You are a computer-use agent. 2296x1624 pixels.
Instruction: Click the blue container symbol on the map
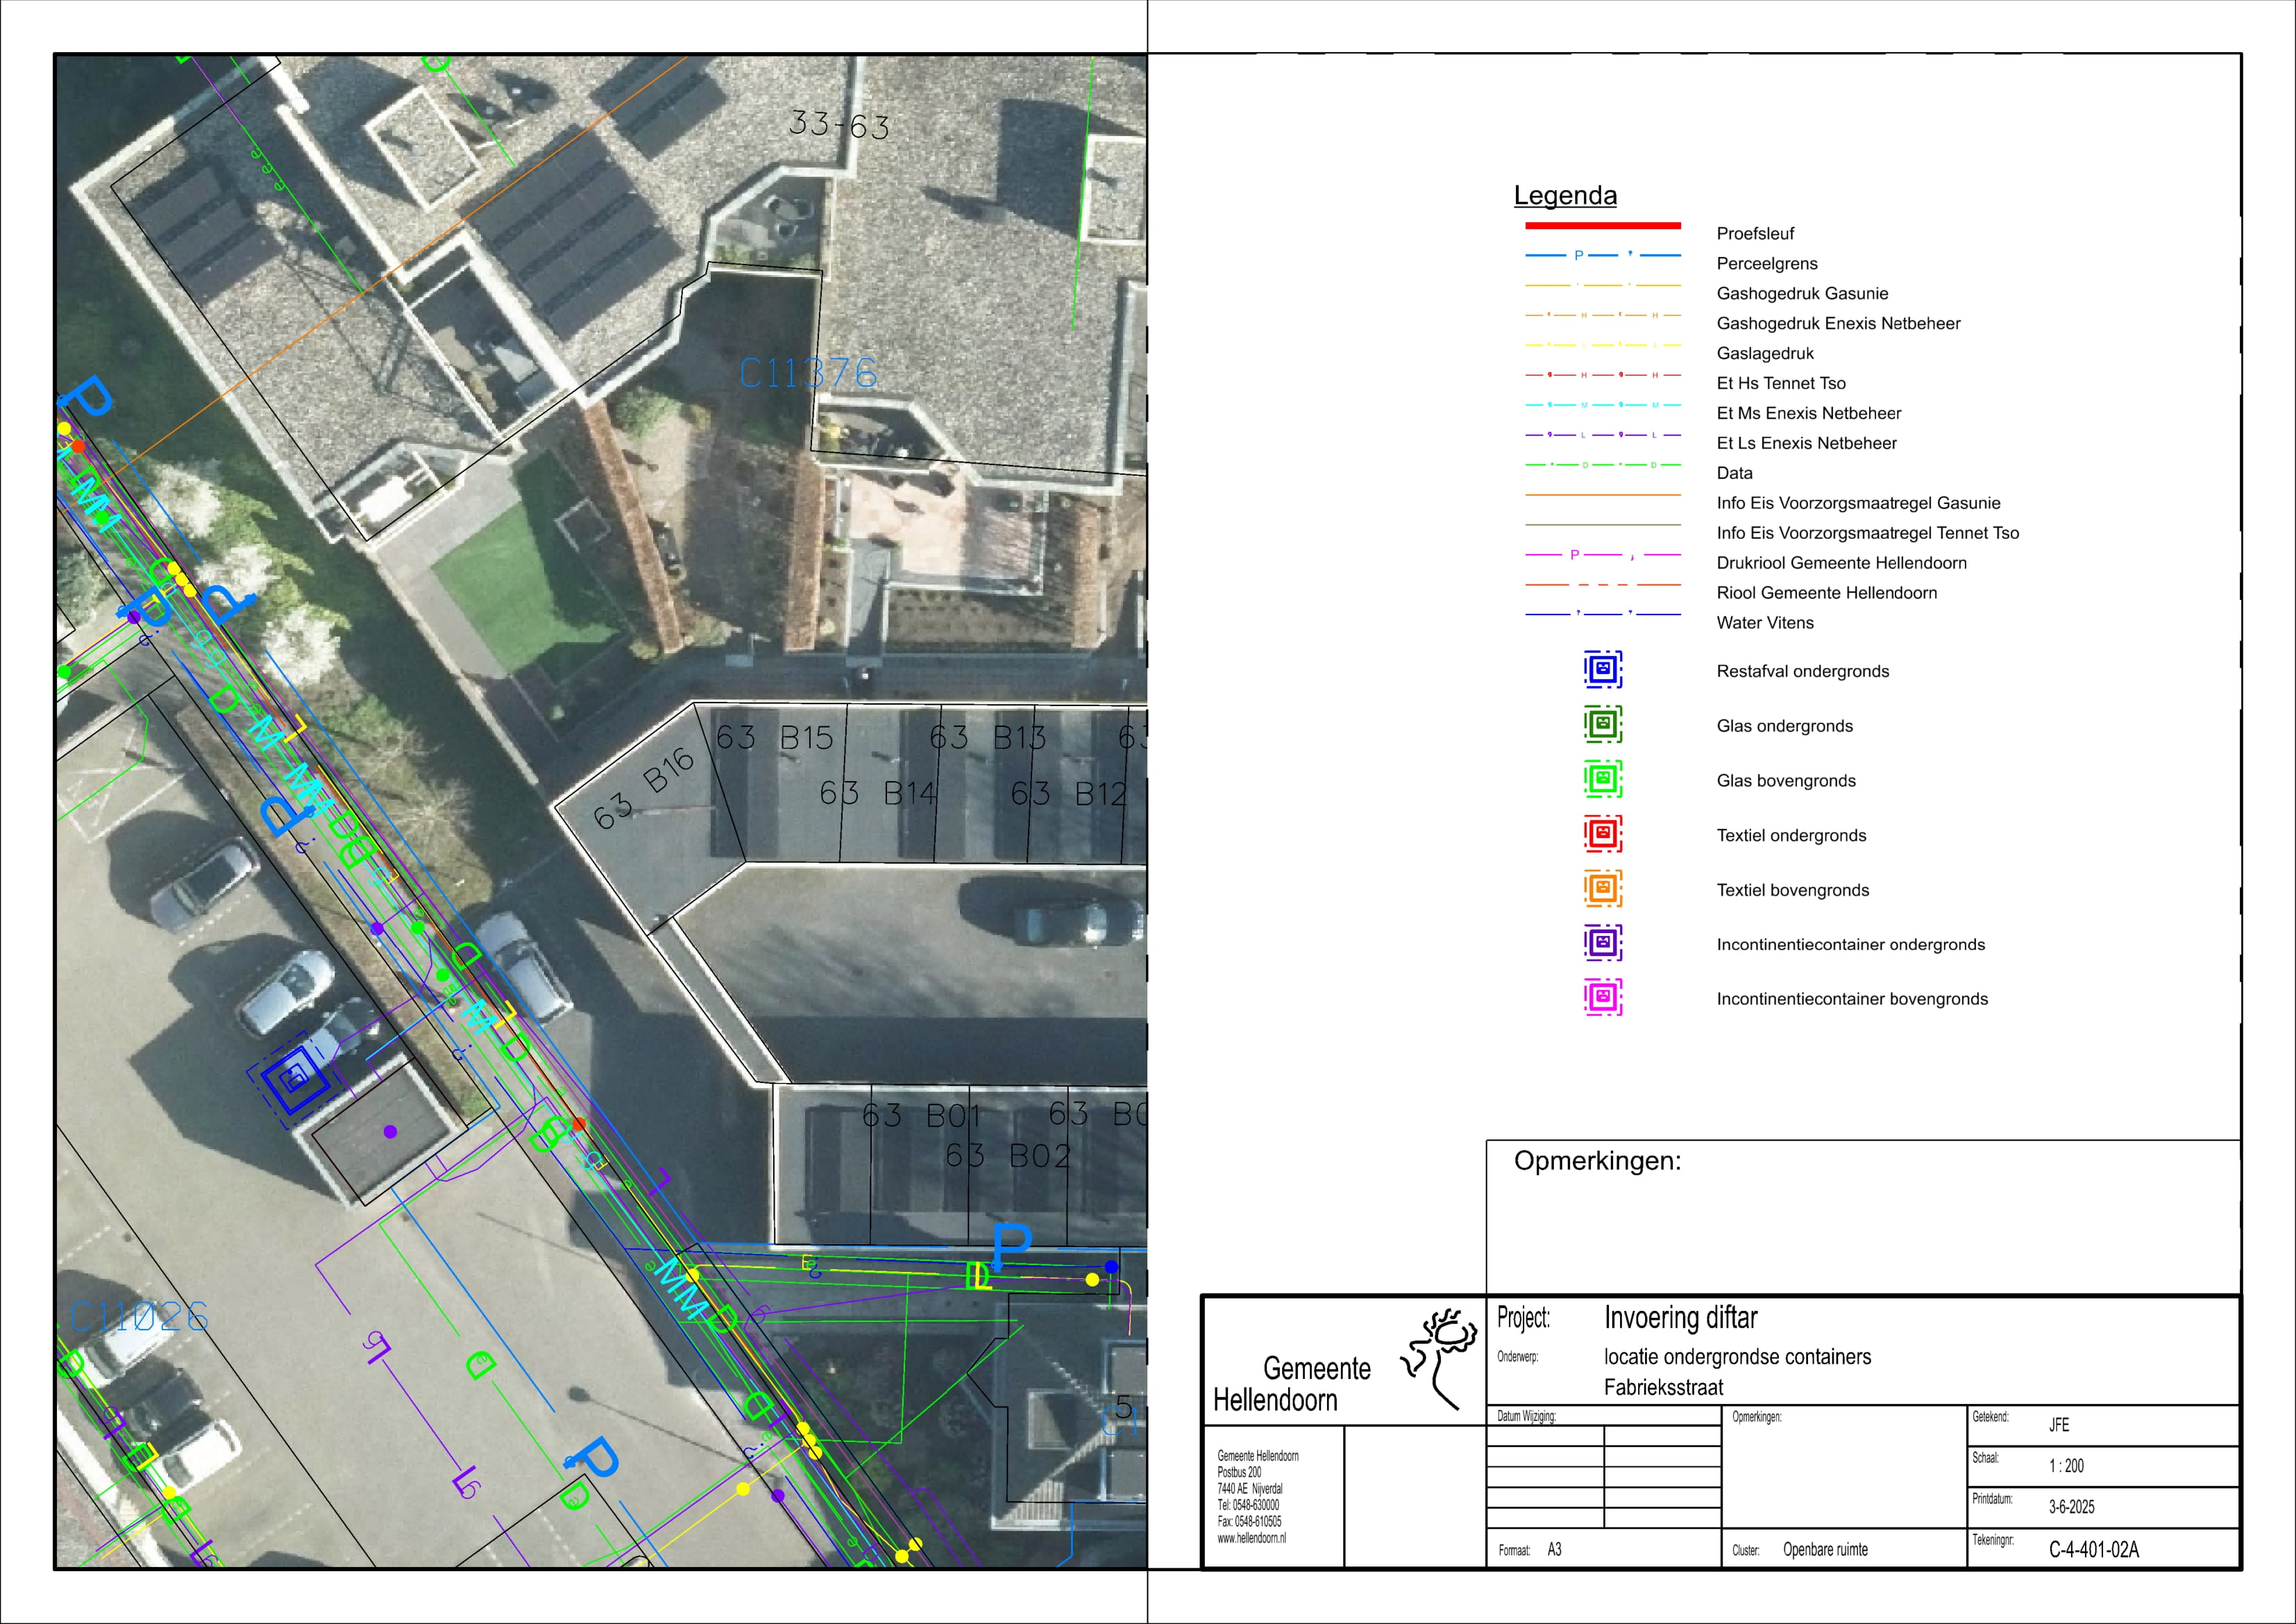293,1080
